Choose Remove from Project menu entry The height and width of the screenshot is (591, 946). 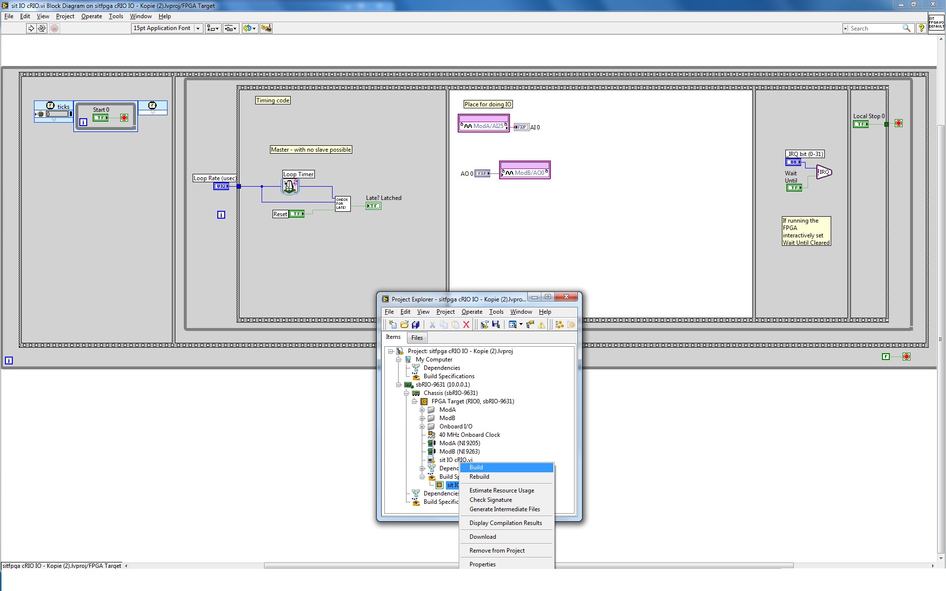click(507, 551)
